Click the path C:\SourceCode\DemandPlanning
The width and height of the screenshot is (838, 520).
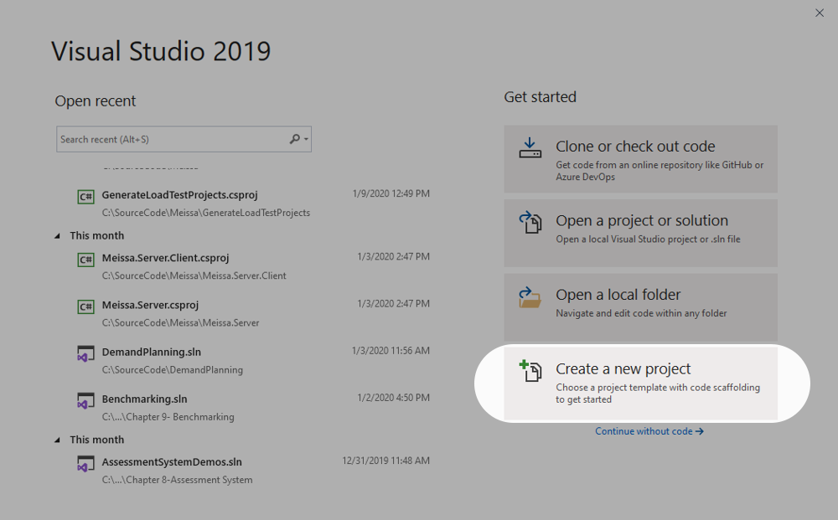(x=172, y=369)
